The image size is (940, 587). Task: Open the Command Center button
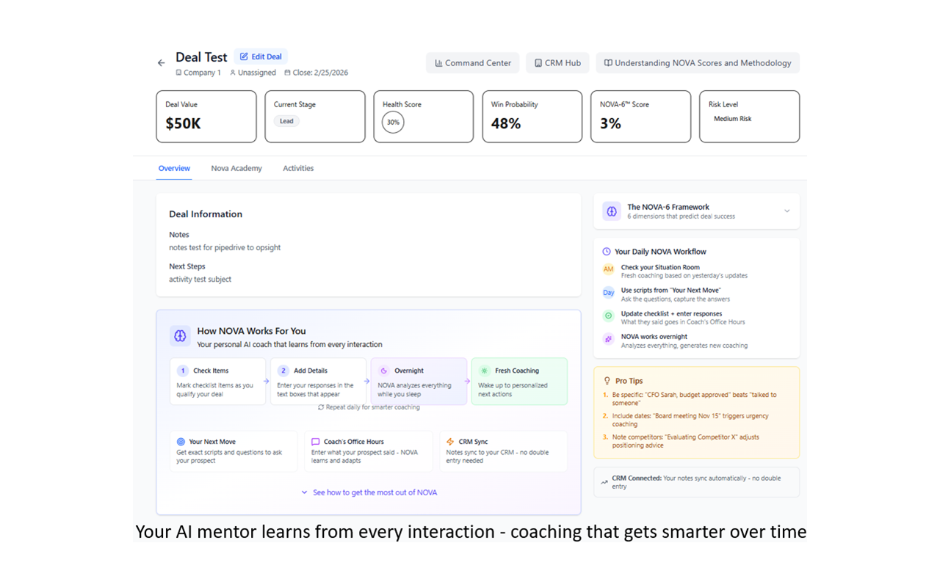tap(472, 63)
